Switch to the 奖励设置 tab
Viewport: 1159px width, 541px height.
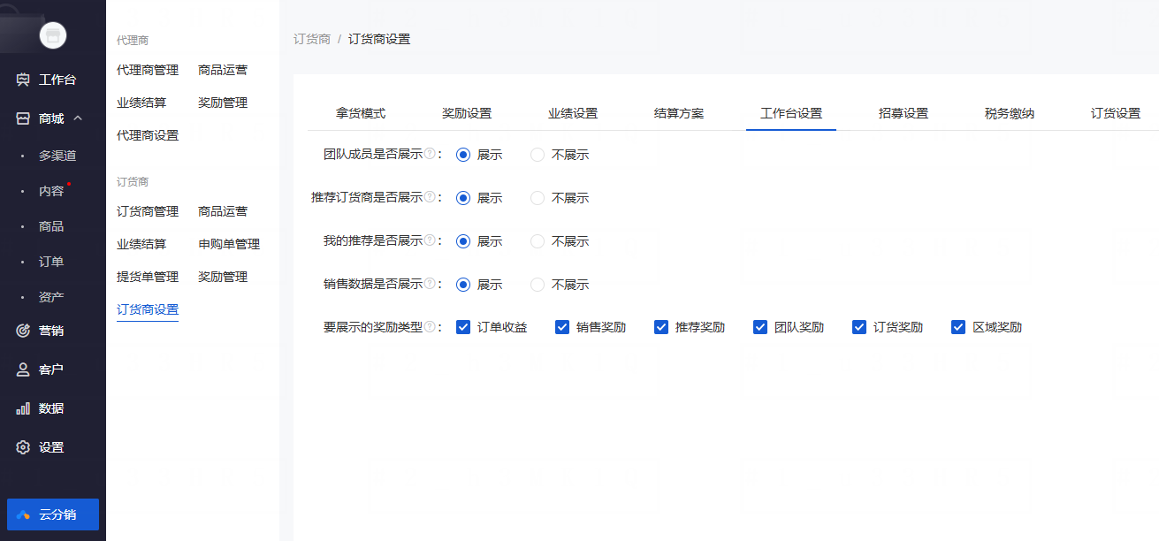tap(467, 113)
